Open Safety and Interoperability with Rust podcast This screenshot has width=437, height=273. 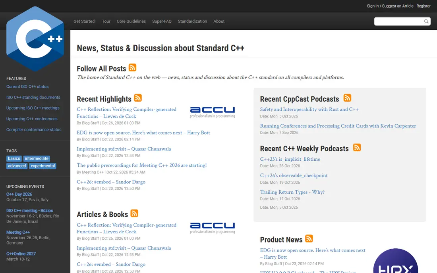coord(309,110)
